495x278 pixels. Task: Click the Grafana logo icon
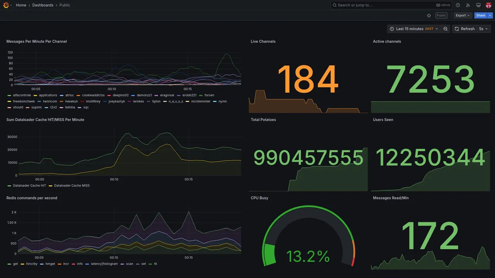(x=6, y=5)
